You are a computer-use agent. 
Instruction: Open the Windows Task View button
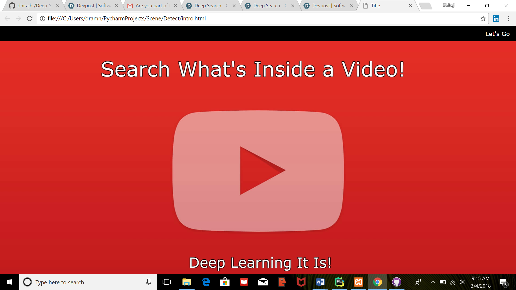(x=167, y=282)
